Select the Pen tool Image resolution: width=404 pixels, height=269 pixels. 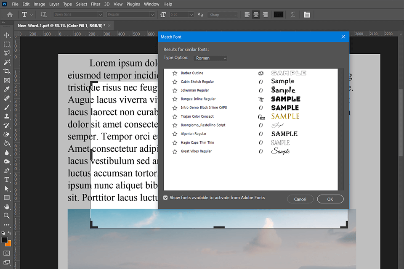coord(7,170)
